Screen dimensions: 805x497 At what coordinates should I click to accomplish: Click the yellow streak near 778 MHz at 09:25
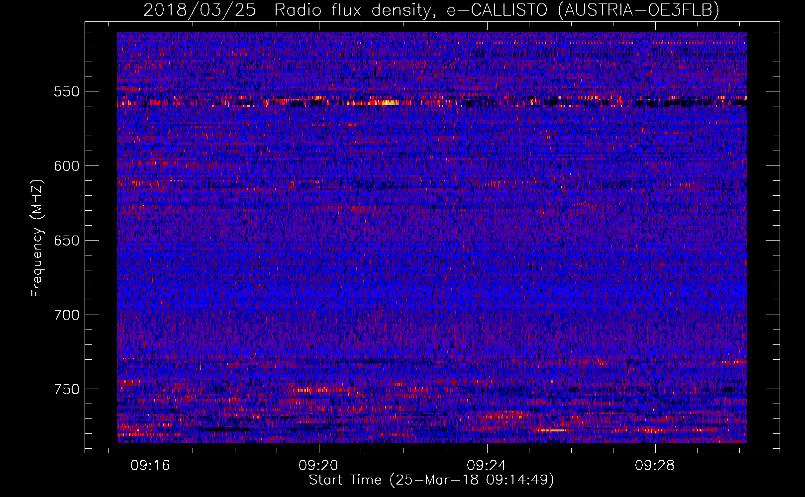tap(552, 430)
